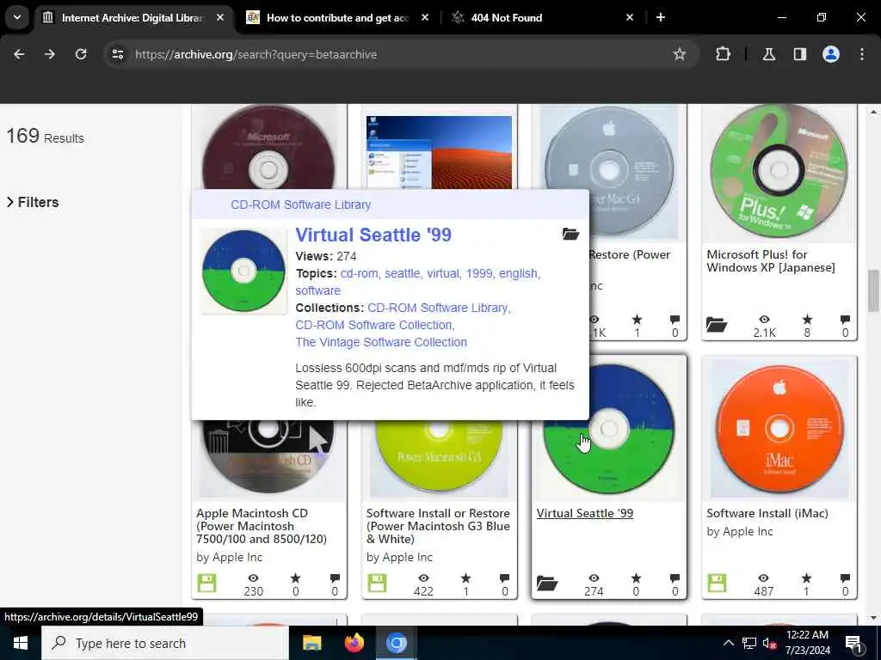Close the Internet Archive tab
881x660 pixels.
tap(220, 17)
